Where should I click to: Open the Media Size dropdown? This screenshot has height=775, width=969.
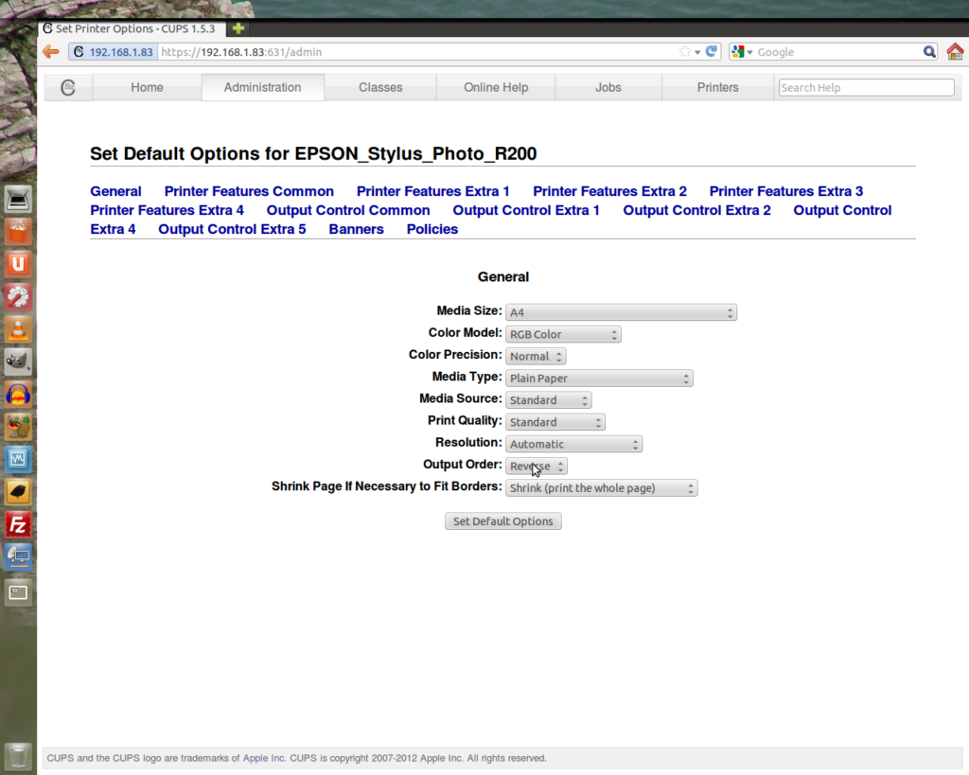pos(621,312)
